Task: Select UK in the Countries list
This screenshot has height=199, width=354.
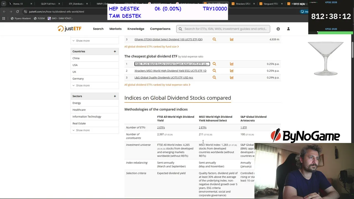Action: click(x=74, y=72)
